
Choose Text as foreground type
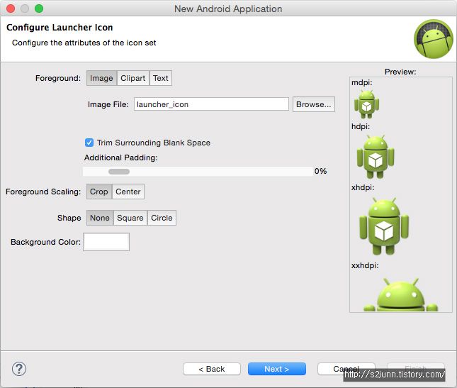coord(161,78)
